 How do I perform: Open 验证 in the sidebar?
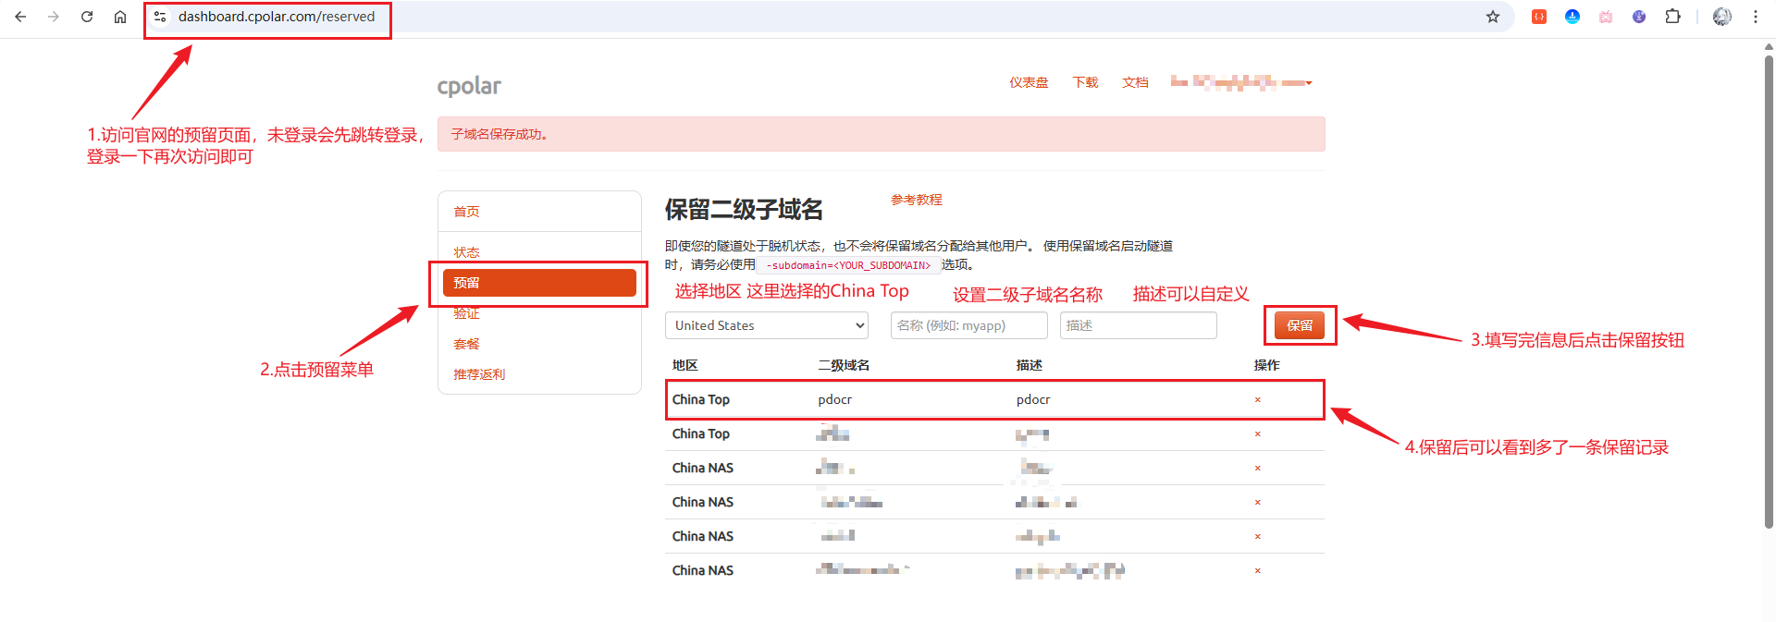coord(466,313)
